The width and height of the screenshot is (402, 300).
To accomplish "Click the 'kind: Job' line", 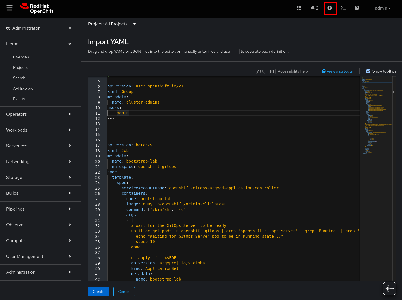I will 118,150.
